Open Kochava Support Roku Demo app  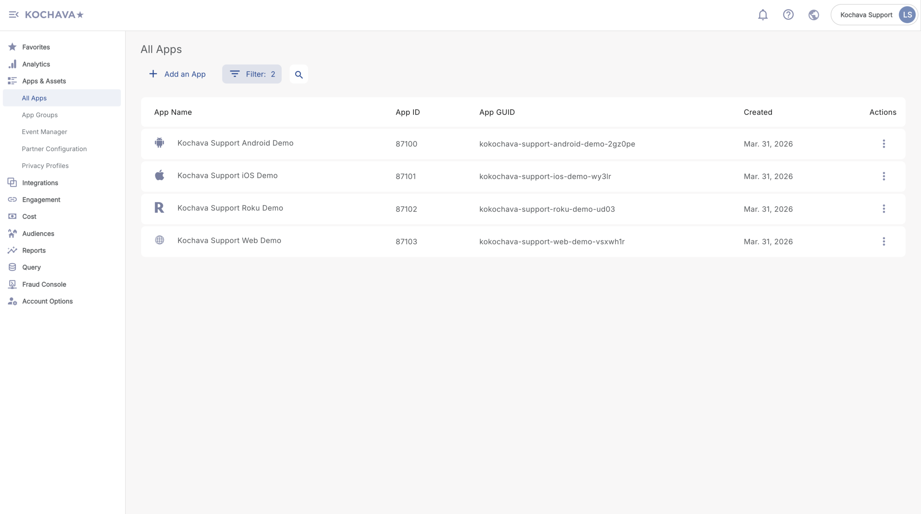click(x=230, y=208)
